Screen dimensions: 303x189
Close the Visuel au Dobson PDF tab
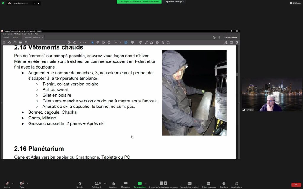(43, 38)
